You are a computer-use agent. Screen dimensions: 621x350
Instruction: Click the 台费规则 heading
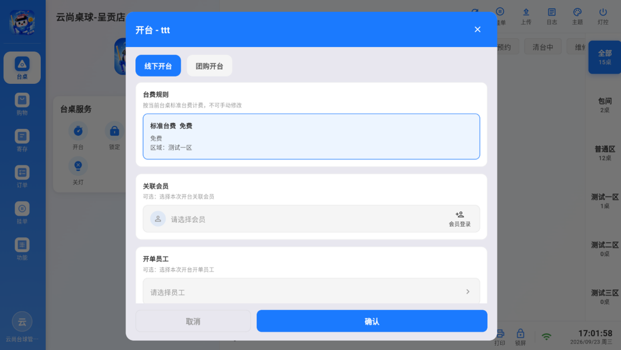coord(156,94)
